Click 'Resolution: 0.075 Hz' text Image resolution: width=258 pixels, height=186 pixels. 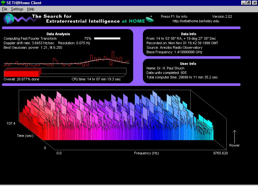click(74, 43)
